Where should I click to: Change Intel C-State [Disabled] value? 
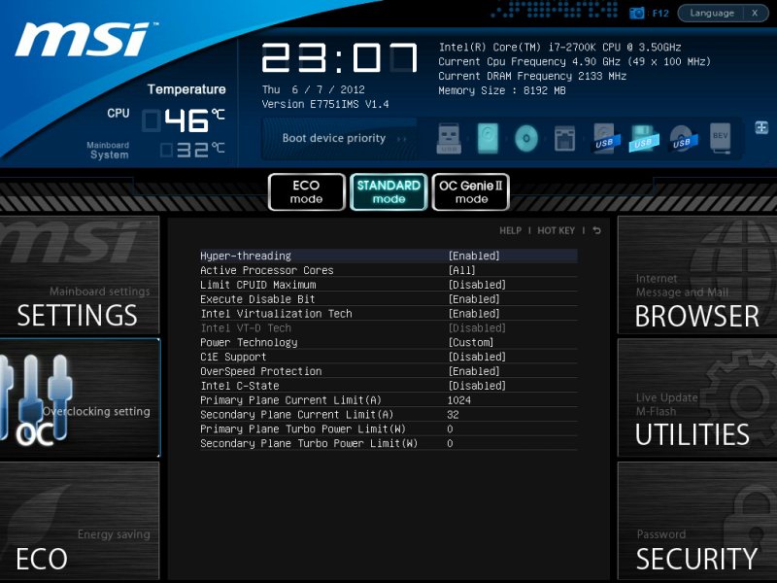point(477,385)
